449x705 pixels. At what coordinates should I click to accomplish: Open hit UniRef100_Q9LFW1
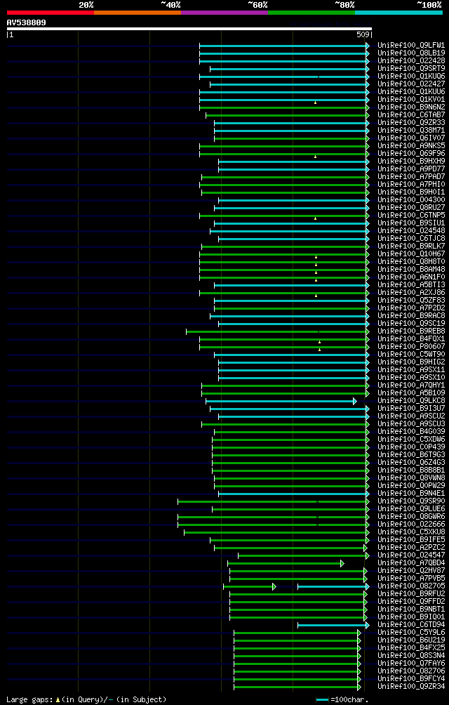tap(411, 46)
